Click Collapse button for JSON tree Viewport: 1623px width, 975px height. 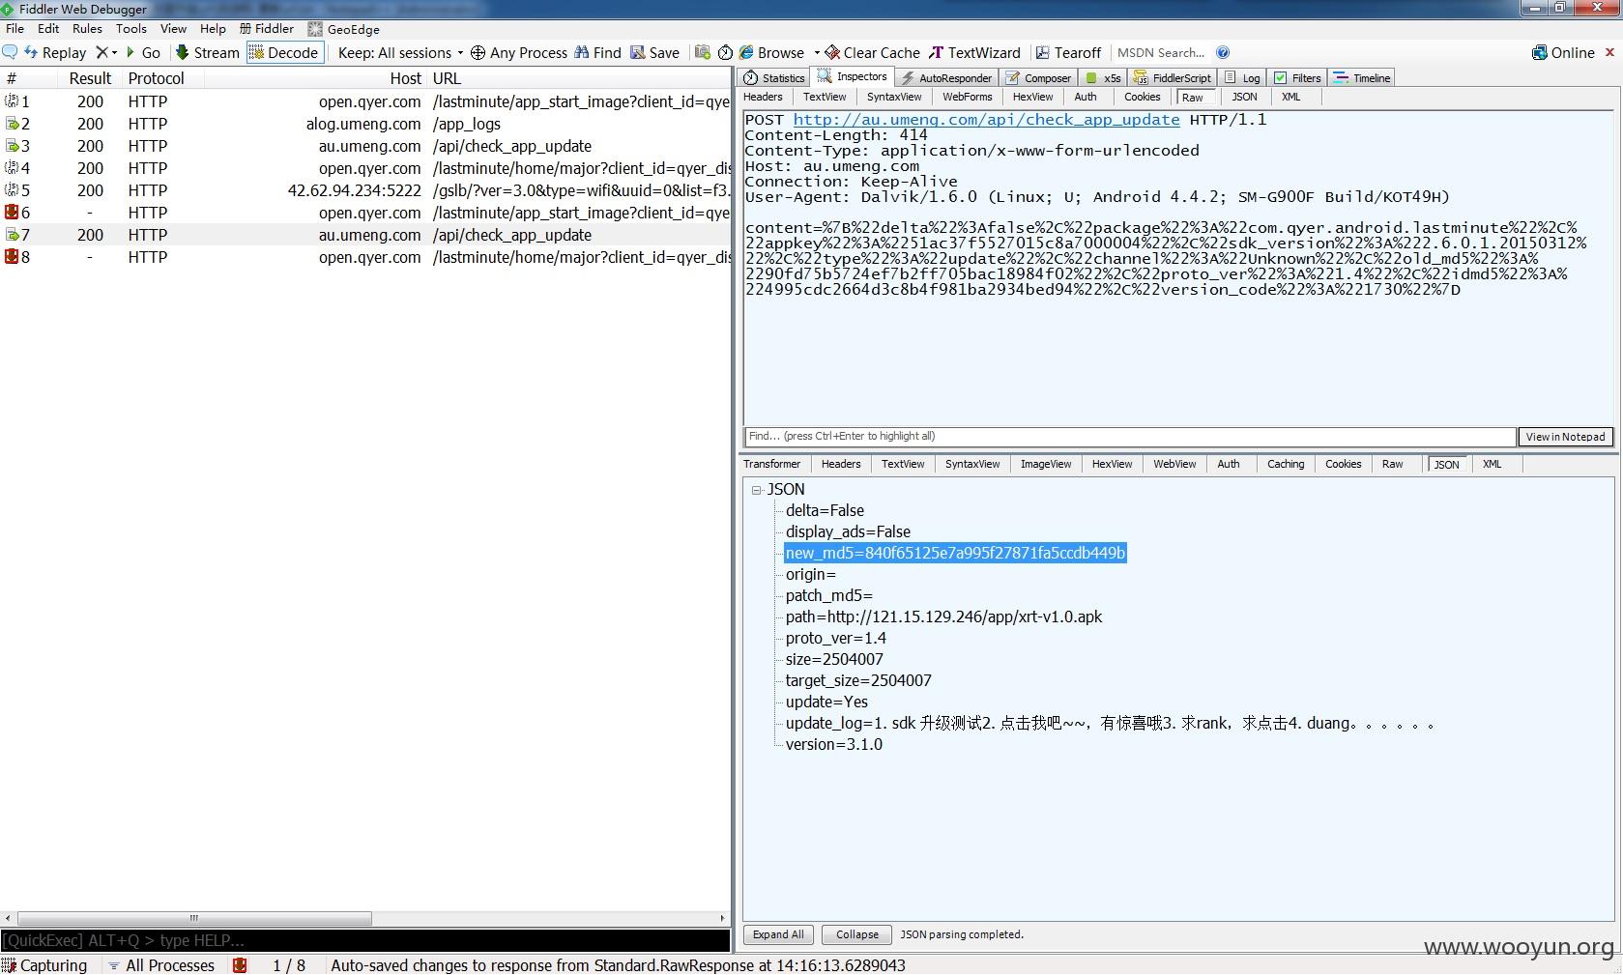pos(857,934)
